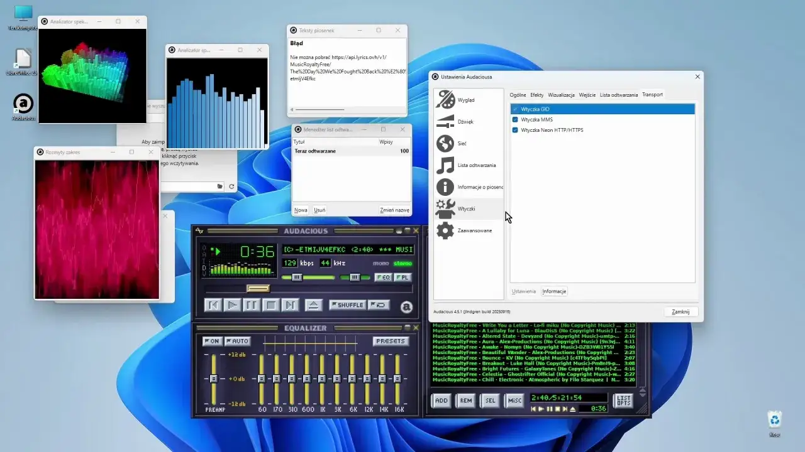Open the equalizer Presets menu
This screenshot has height=452, width=805.
pos(391,342)
